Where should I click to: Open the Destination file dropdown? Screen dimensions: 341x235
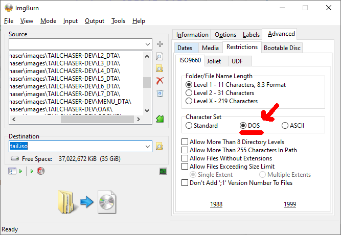(x=147, y=147)
